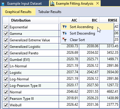Uncheck the Gamma distribution checkbox
Screen dimensions: 120x109
[x=6, y=33]
